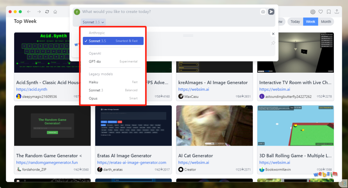Viewport: 348px width, 188px height.
Task: Open the MaxCasu avatar
Action: [181, 96]
